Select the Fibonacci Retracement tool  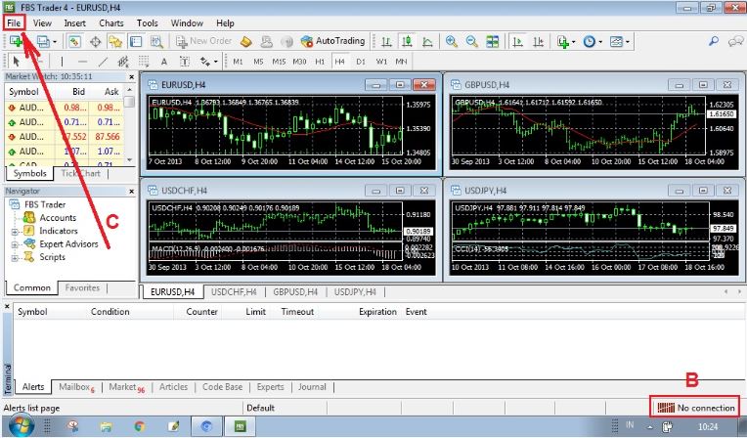(144, 62)
